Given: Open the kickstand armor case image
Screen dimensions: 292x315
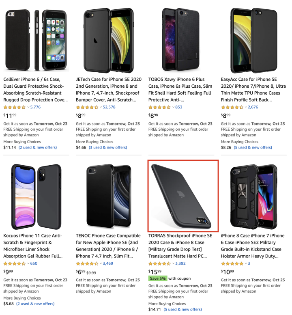Looking at the screenshot, I should tap(253, 196).
